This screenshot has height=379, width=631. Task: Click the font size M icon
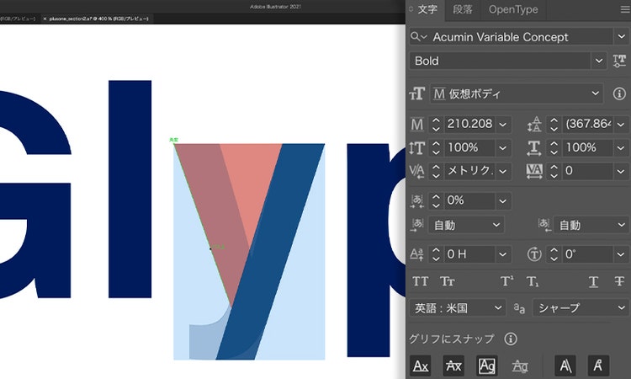pos(417,125)
